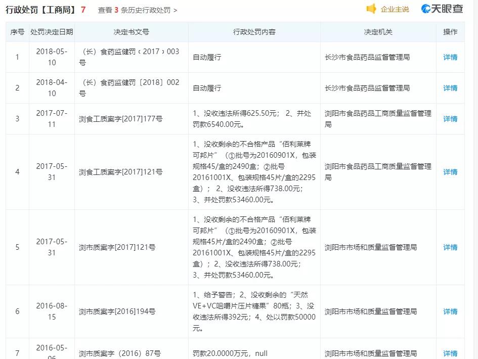View details of case 浏市质案字[2016]194号
Screen dimensions: 478x359
point(449,311)
